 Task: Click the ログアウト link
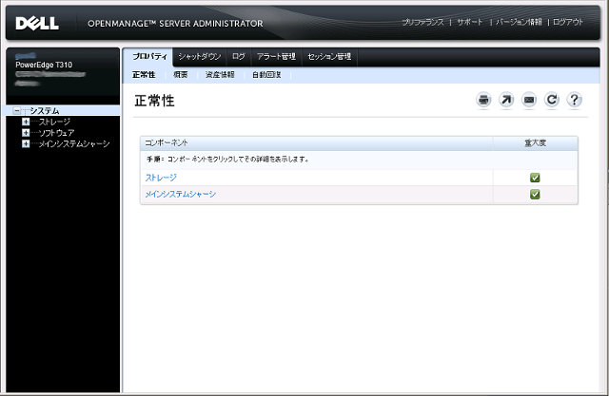(569, 21)
